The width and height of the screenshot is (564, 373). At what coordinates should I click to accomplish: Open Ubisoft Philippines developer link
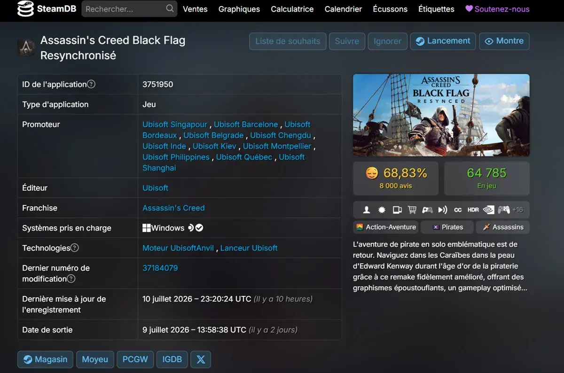pos(176,157)
